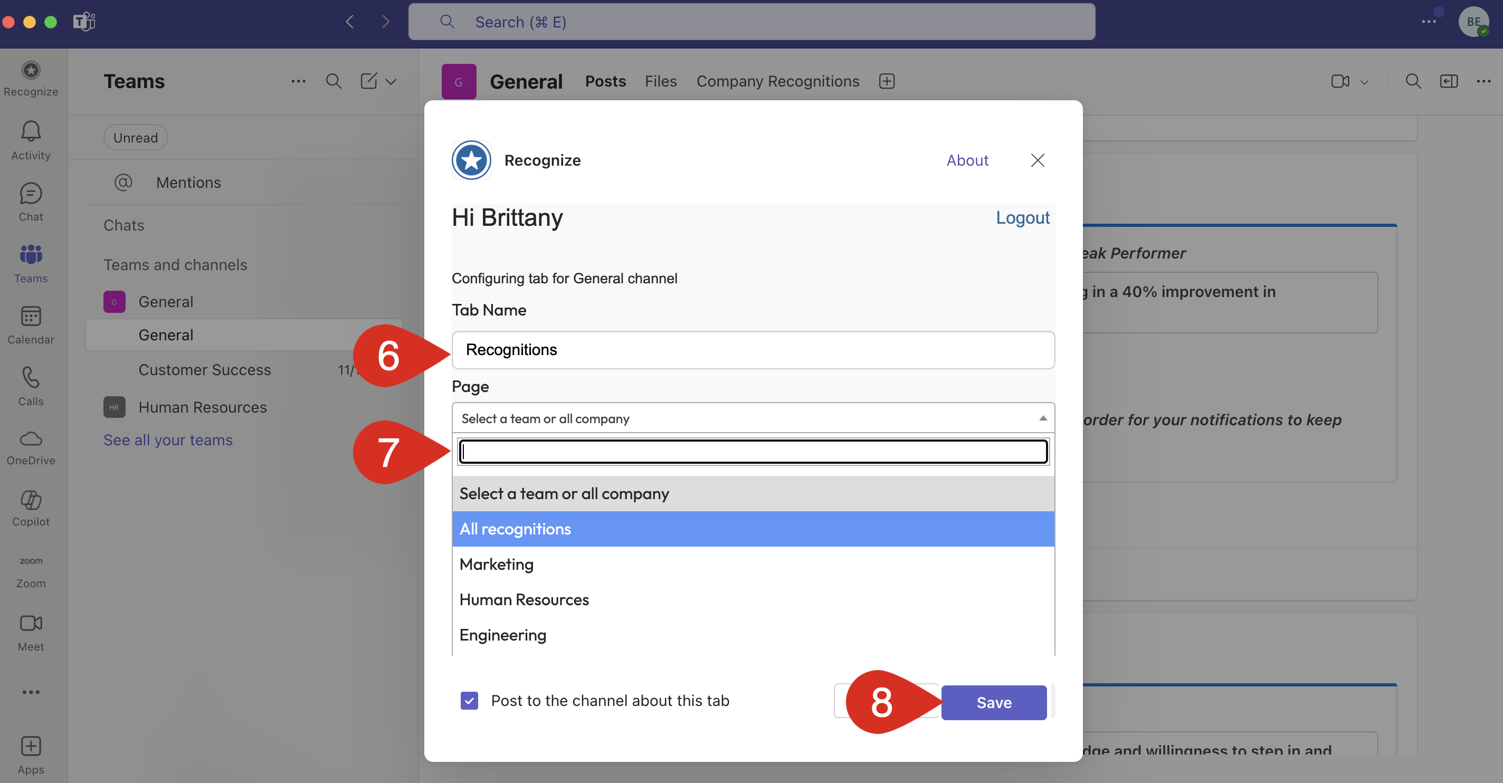Open Activity bell in sidebar

[x=31, y=132]
